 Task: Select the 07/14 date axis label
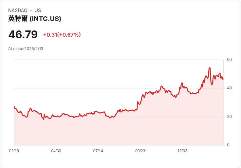[x=98, y=151]
